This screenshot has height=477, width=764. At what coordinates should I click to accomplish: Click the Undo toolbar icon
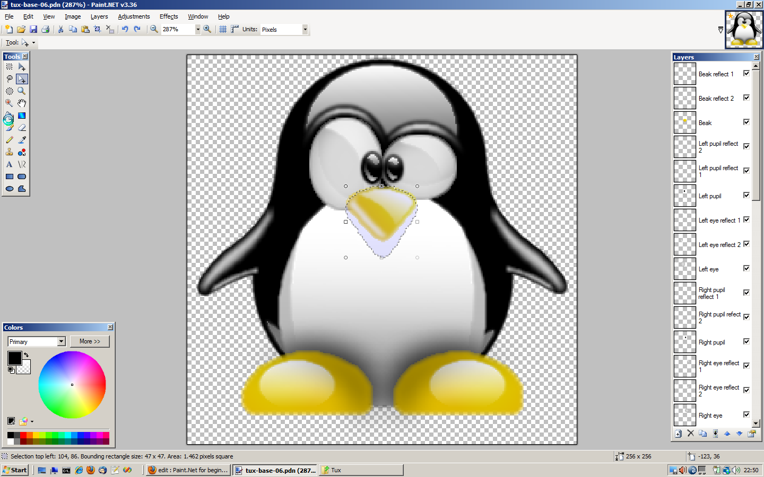(x=125, y=29)
